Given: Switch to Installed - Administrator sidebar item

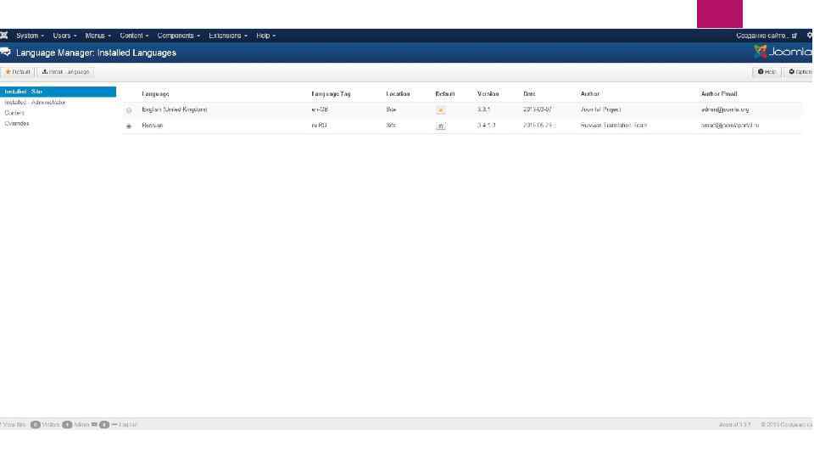Looking at the screenshot, I should (x=36, y=103).
